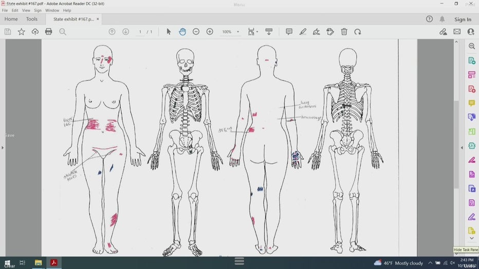479x269 pixels.
Task: Activate the arrow Selection tool
Action: (169, 32)
